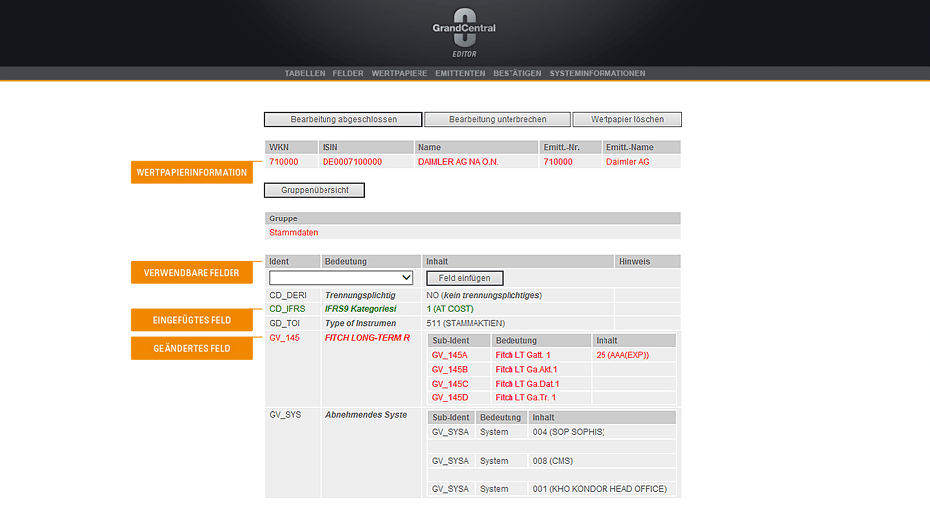Screen dimensions: 930x523
Task: Click the value 25 (AAA(EXP))
Action: (x=622, y=355)
